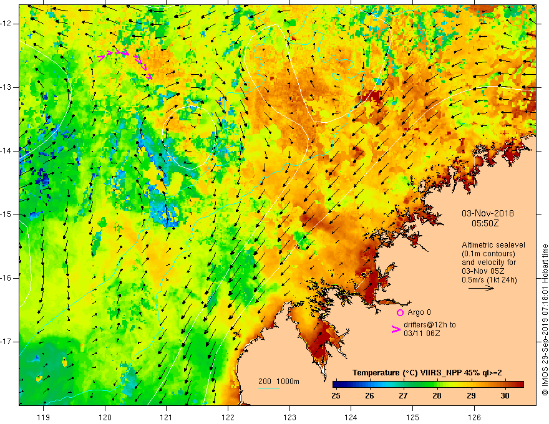Click the 'Temperature (°C) VIIRS_NPP 45% ql>=2' title
The height and width of the screenshot is (424, 549).
click(427, 373)
